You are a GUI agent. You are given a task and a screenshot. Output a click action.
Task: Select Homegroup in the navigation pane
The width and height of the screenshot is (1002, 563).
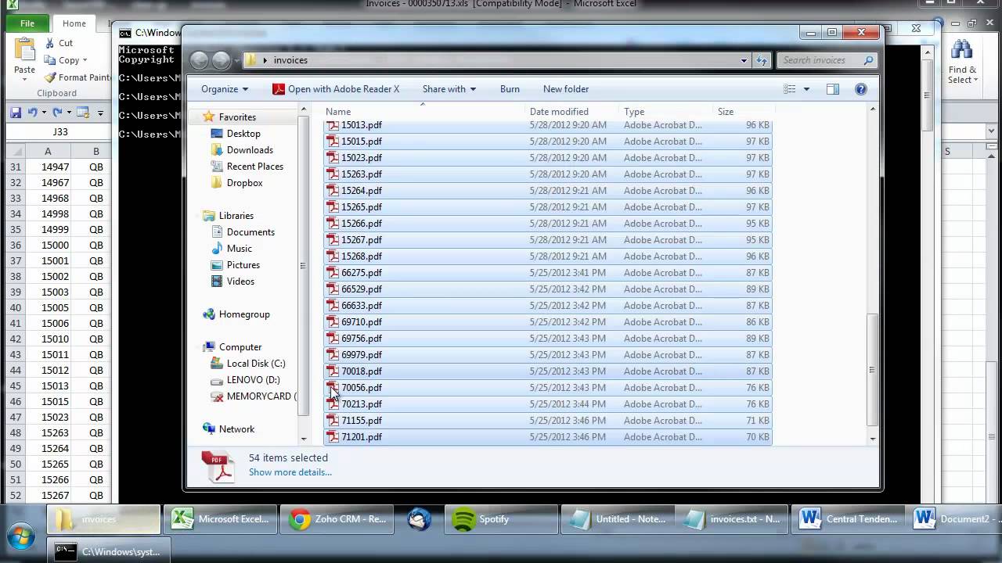pos(243,314)
